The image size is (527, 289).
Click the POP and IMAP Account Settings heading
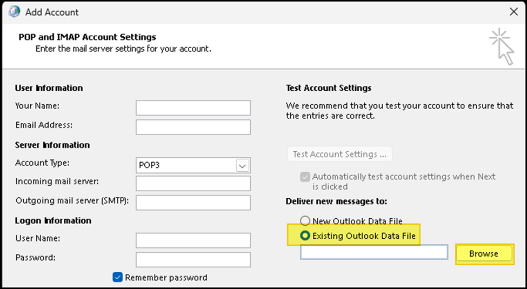pos(88,37)
